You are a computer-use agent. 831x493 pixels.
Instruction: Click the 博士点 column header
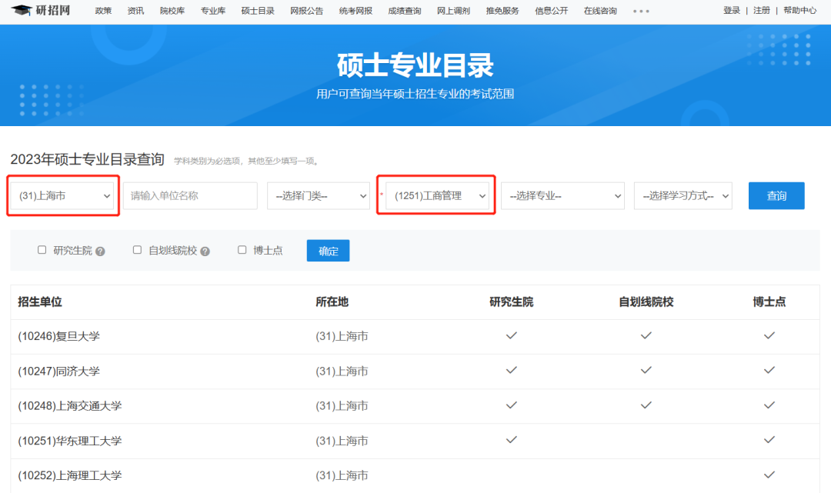(x=769, y=301)
